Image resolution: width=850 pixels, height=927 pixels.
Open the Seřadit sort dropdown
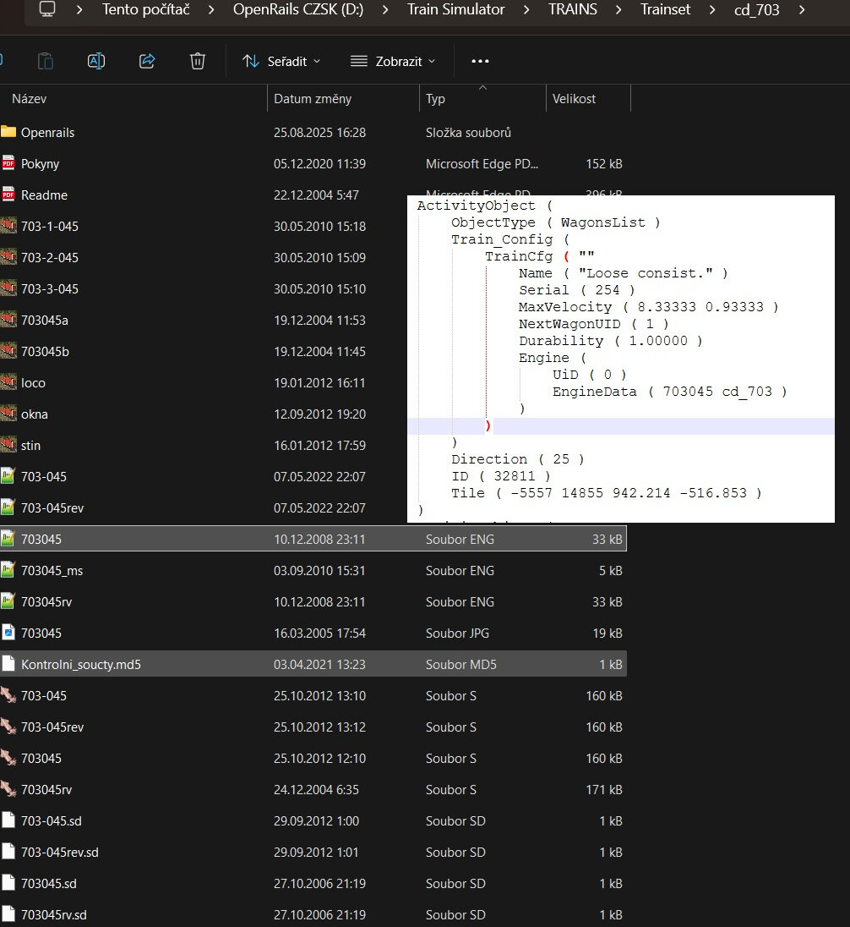(x=281, y=61)
